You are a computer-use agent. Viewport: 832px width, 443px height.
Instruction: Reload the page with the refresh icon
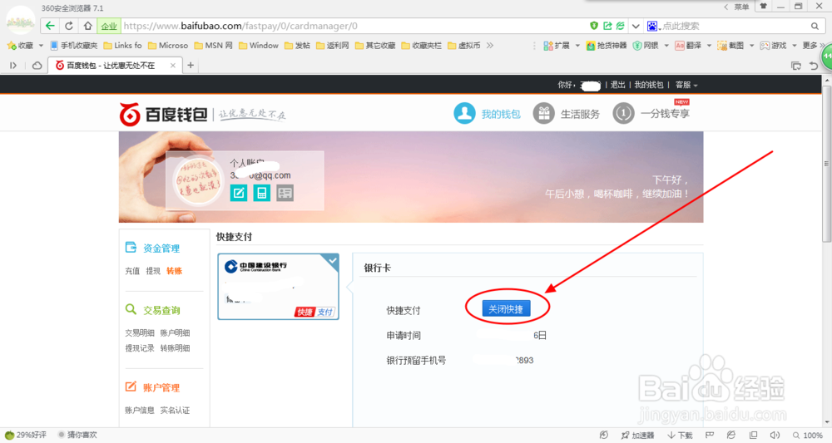69,26
